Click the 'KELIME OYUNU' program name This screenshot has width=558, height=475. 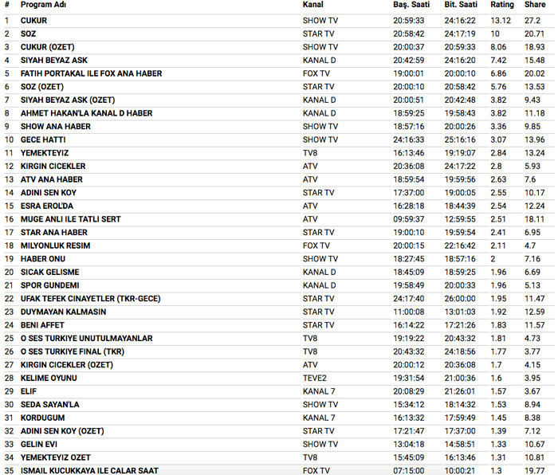pyautogui.click(x=49, y=379)
